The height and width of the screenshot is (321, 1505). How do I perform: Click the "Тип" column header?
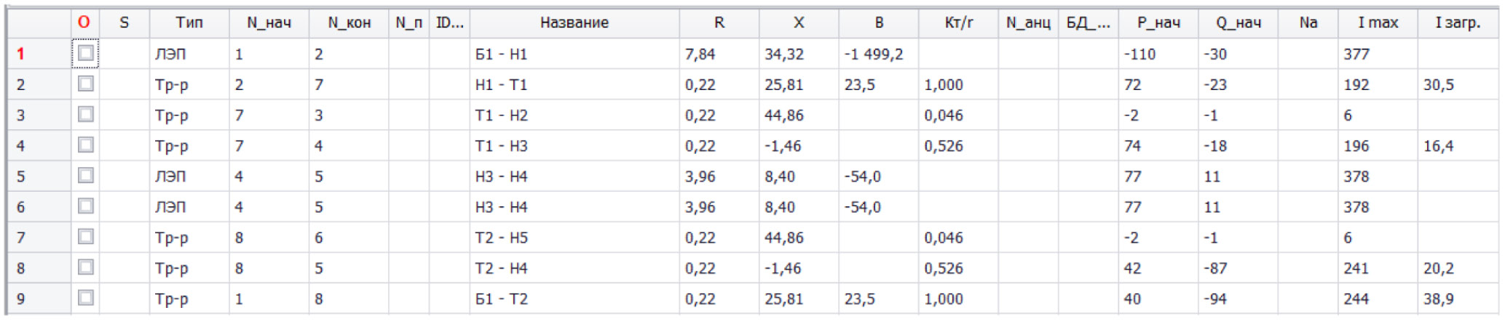coord(189,23)
